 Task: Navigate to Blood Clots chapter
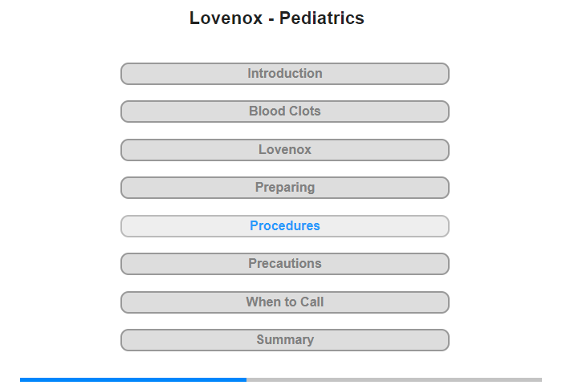point(284,111)
